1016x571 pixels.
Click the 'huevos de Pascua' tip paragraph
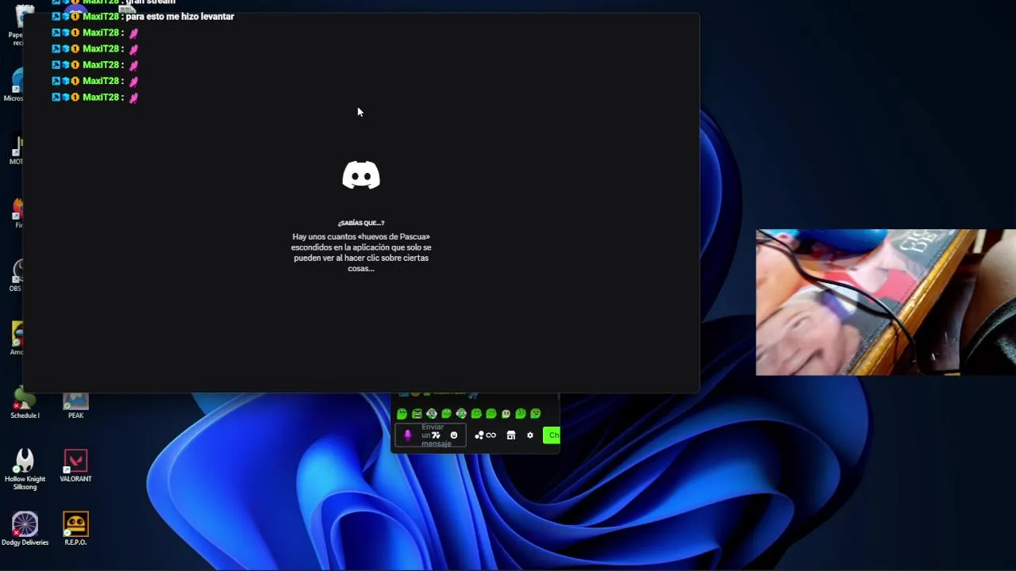pos(361,252)
